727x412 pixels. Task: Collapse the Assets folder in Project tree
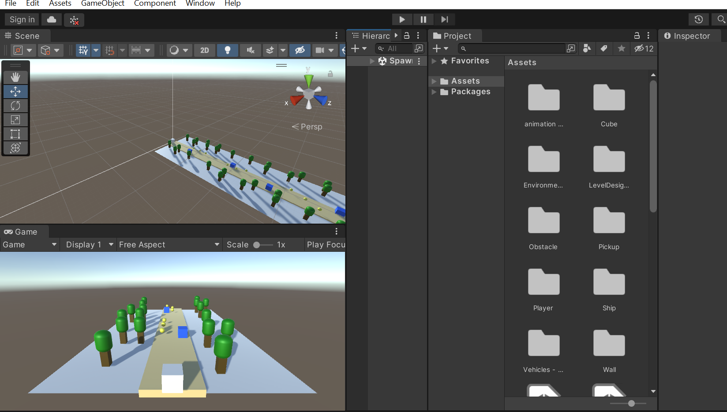click(434, 81)
